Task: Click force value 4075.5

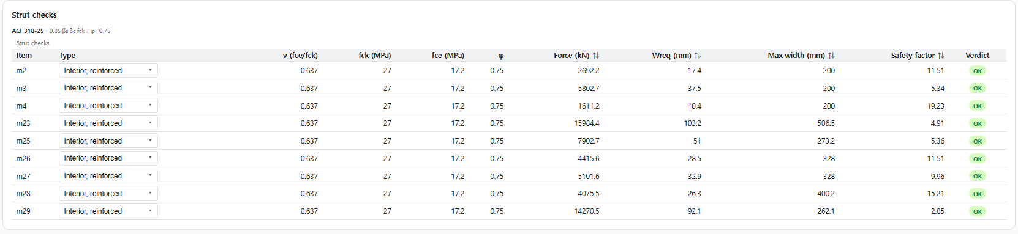Action: pyautogui.click(x=589, y=194)
